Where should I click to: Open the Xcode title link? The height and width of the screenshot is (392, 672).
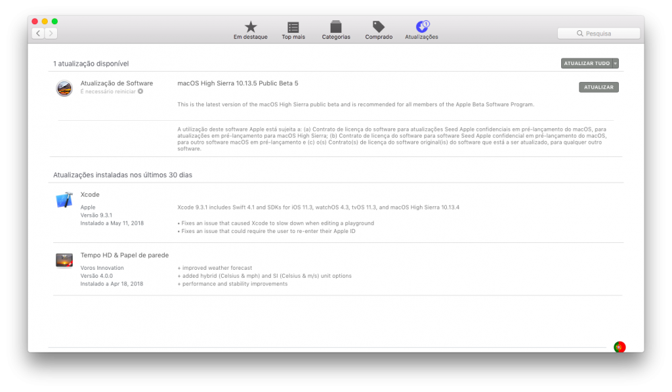[x=90, y=194]
